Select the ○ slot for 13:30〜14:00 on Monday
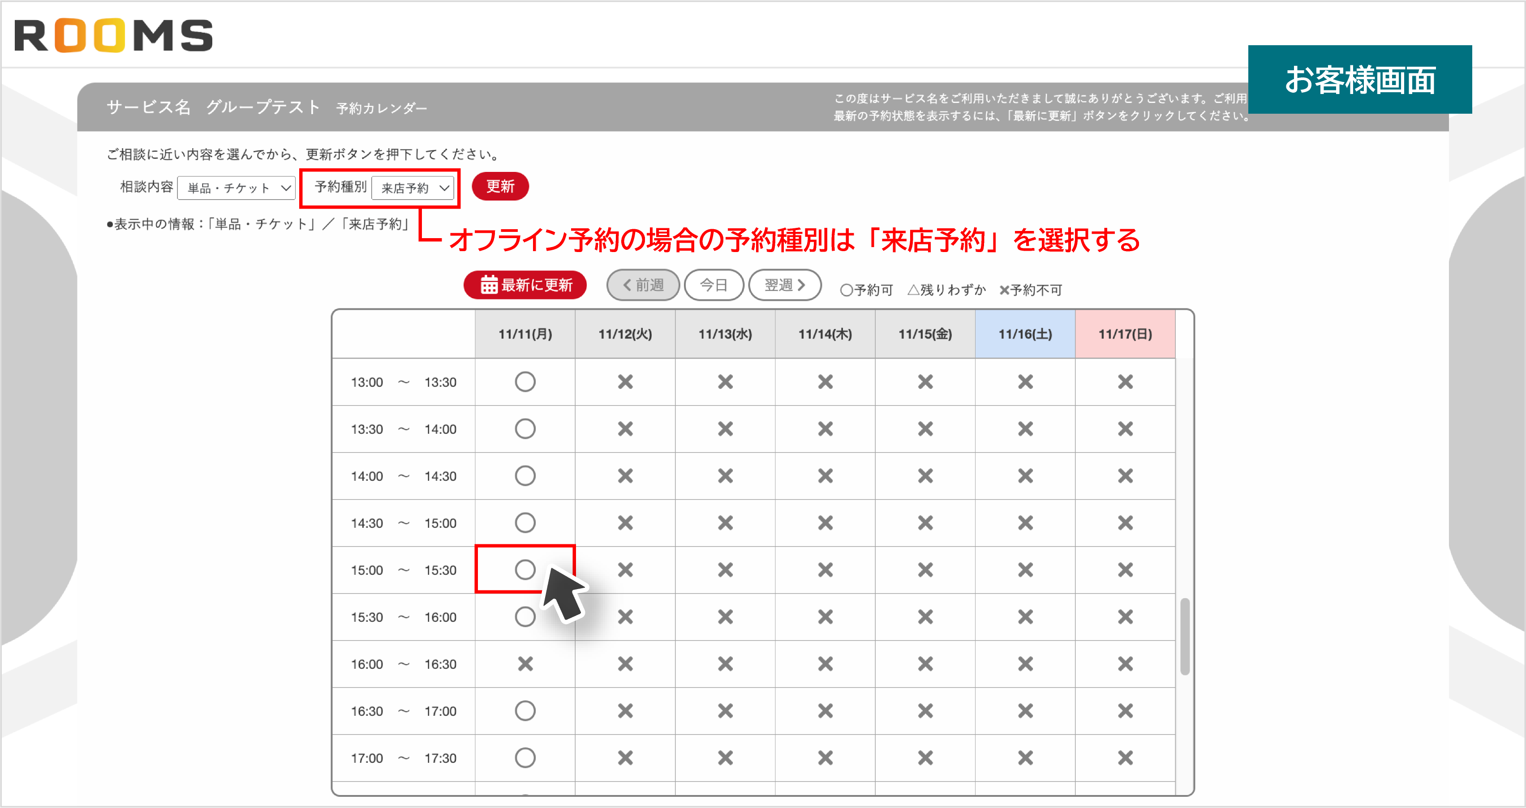 [x=525, y=428]
